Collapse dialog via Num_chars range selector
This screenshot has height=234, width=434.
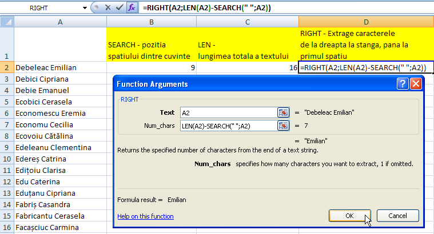(x=283, y=126)
